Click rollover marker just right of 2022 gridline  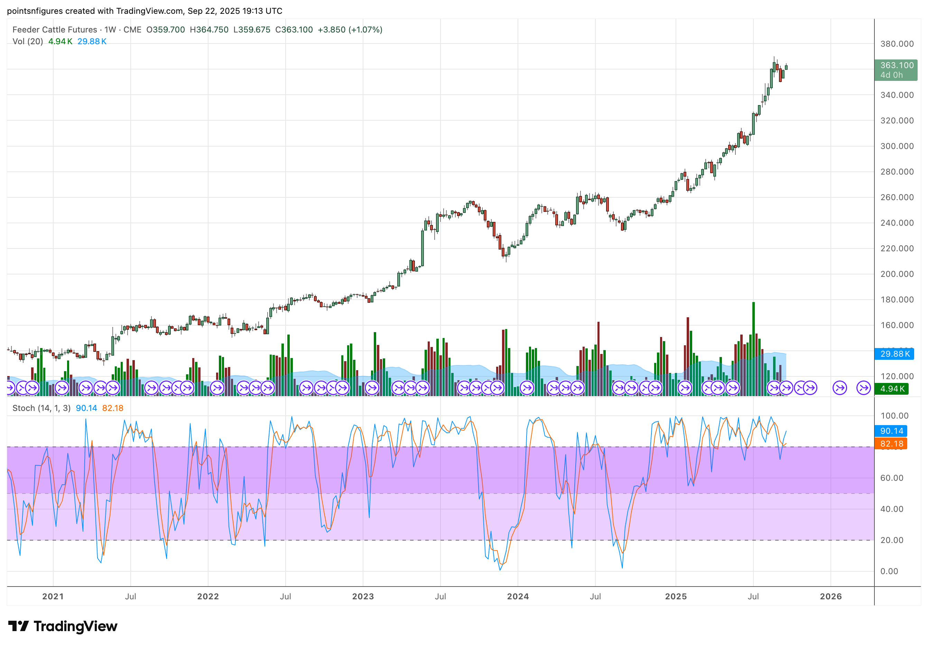tap(217, 388)
